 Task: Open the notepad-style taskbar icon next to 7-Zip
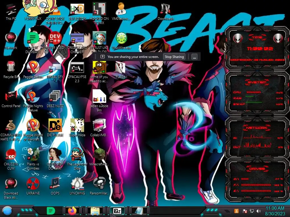point(139,211)
